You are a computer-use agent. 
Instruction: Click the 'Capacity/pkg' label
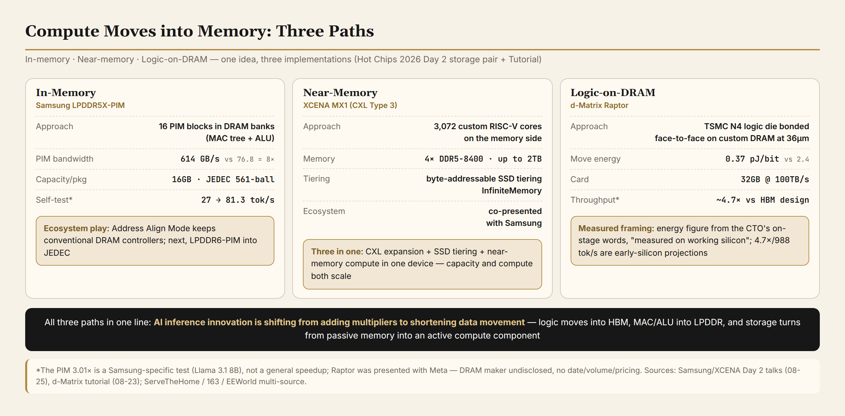click(x=61, y=179)
